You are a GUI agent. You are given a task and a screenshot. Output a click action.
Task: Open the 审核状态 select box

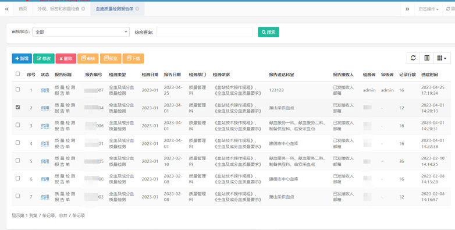tap(81, 32)
